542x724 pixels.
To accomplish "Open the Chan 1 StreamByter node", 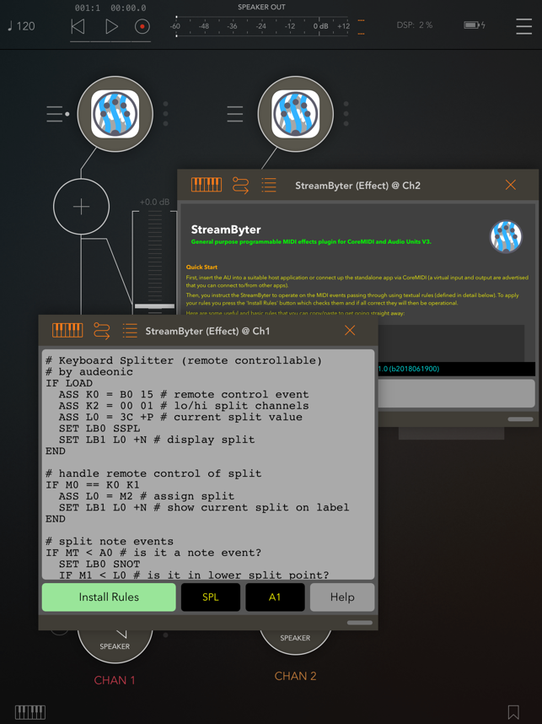I will [115, 114].
